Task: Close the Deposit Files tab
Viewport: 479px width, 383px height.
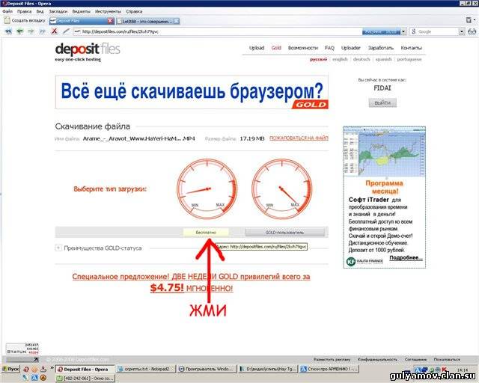Action: click(x=110, y=21)
